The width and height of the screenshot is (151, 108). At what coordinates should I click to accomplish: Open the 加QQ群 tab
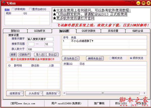(64, 31)
